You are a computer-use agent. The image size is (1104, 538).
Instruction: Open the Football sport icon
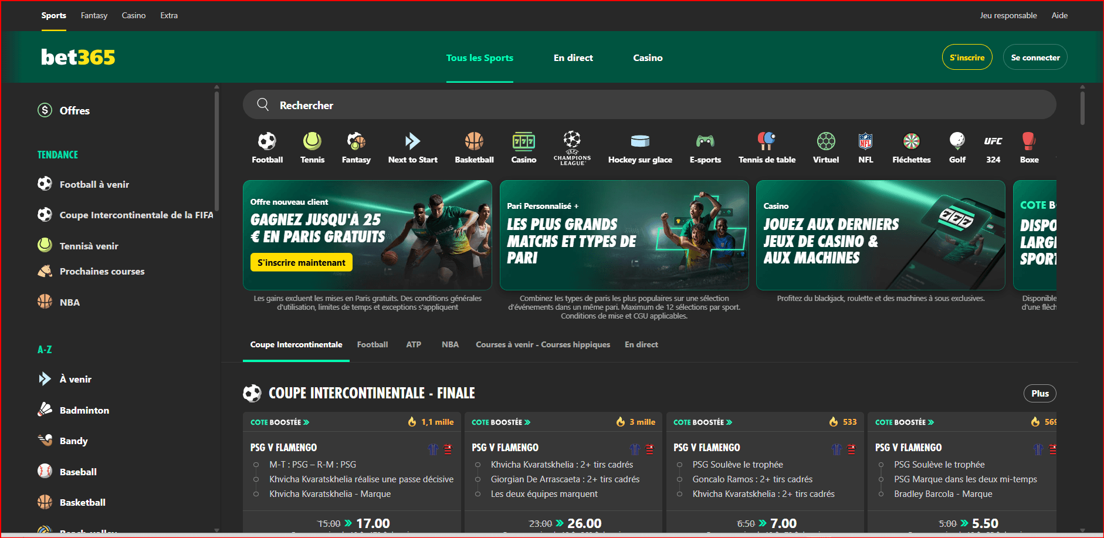(x=267, y=141)
